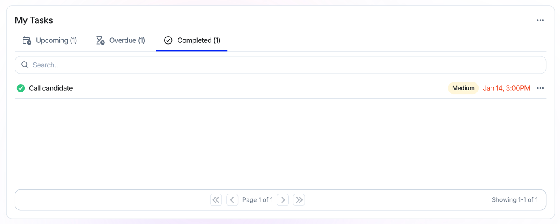Viewport: 560px width, 224px height.
Task: Click the Showing 1-1 of 1 text
Action: pos(515,200)
